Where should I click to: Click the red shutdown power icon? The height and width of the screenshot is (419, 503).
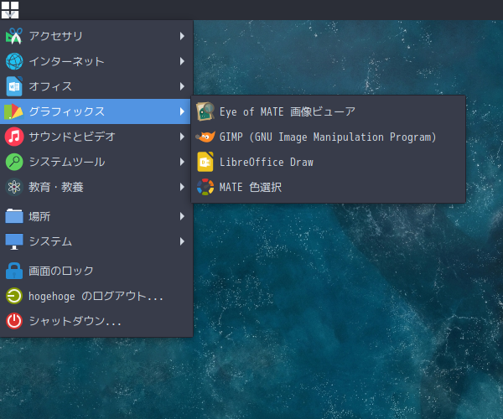tap(14, 321)
